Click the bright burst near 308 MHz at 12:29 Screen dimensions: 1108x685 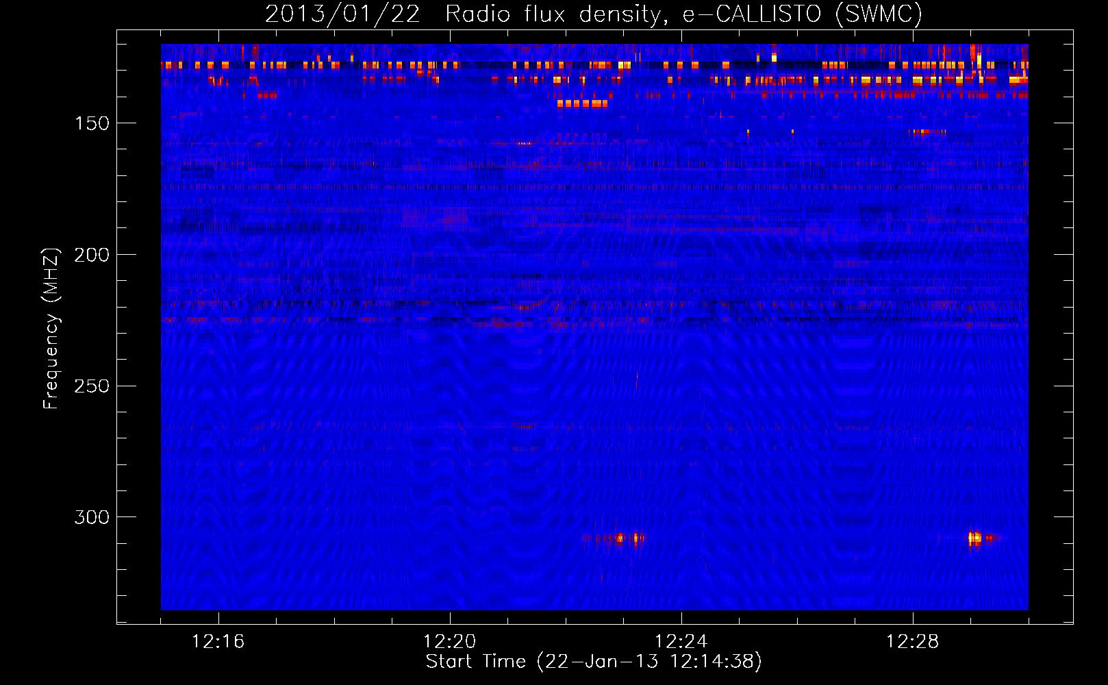[974, 538]
